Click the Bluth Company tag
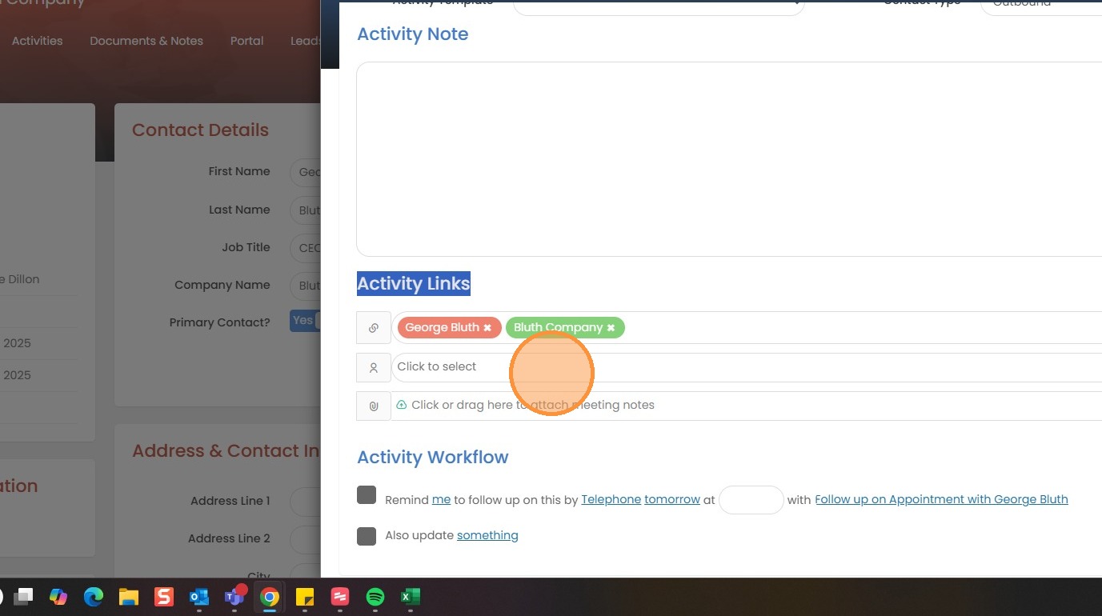The image size is (1102, 616). [x=558, y=327]
